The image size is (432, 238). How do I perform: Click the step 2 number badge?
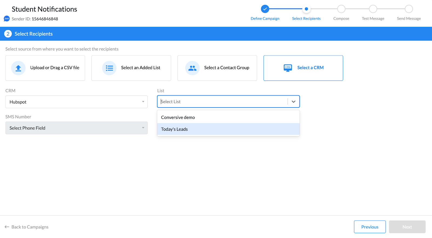[x=8, y=34]
